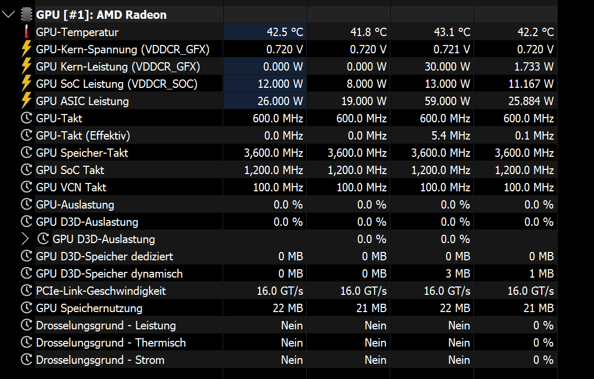The width and height of the screenshot is (594, 379).
Task: Select the GPU Kern-Leistung (VDDCR_GFX) label
Action: point(118,67)
